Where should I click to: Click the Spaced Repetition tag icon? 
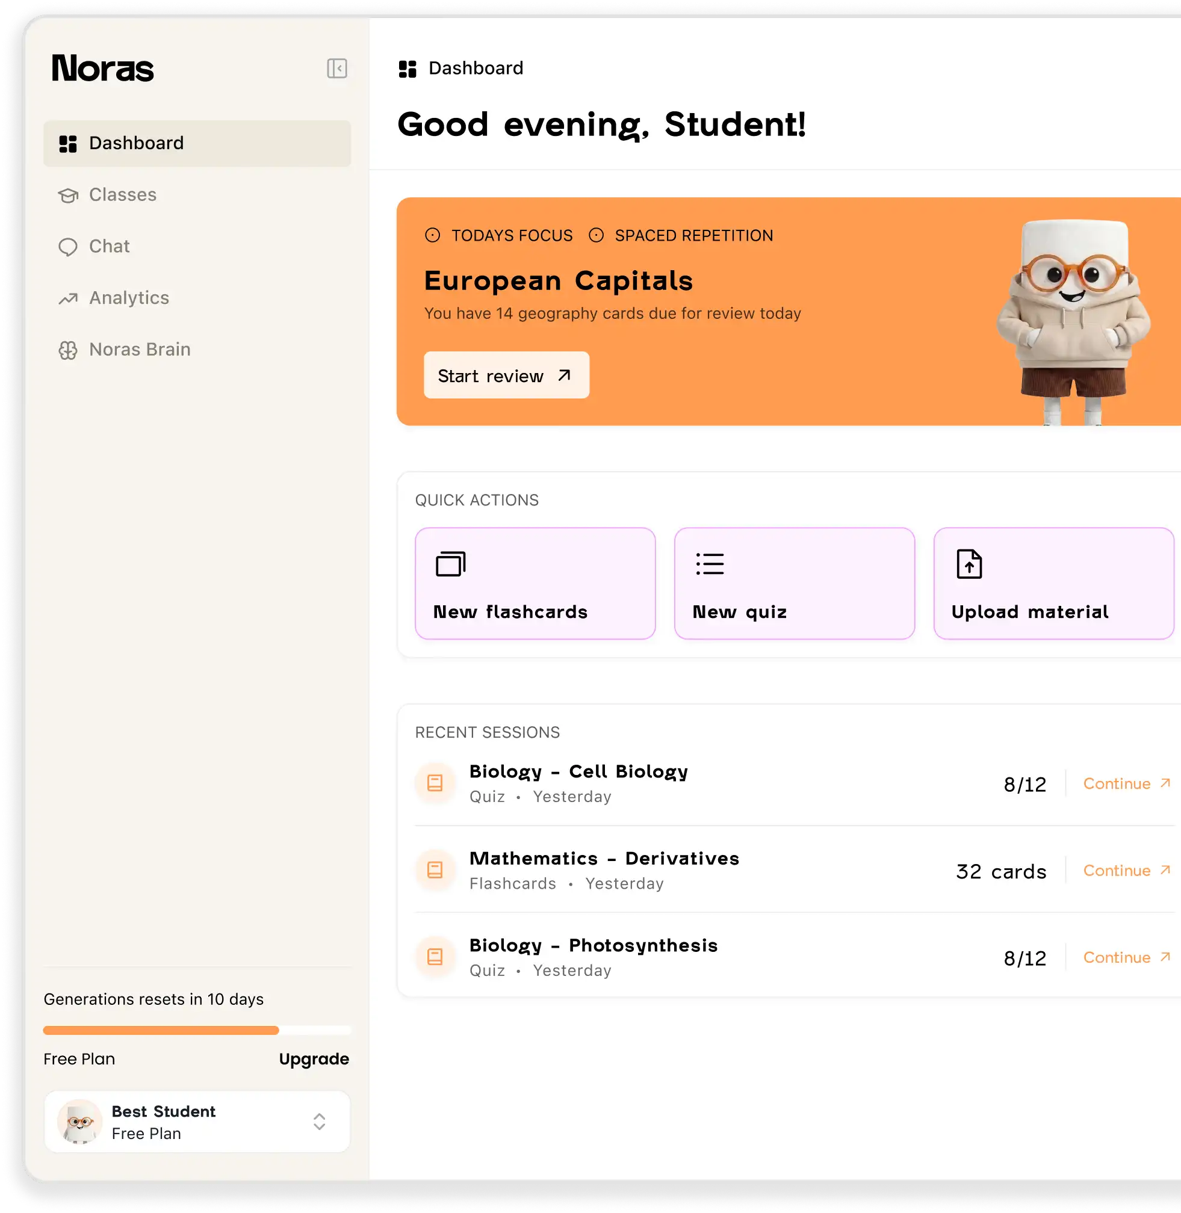[596, 235]
